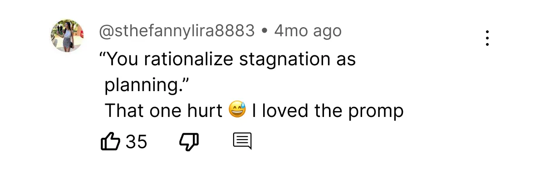The image size is (535, 189).
Task: Open the "4mo ago" comment permalink
Action: pyautogui.click(x=308, y=31)
